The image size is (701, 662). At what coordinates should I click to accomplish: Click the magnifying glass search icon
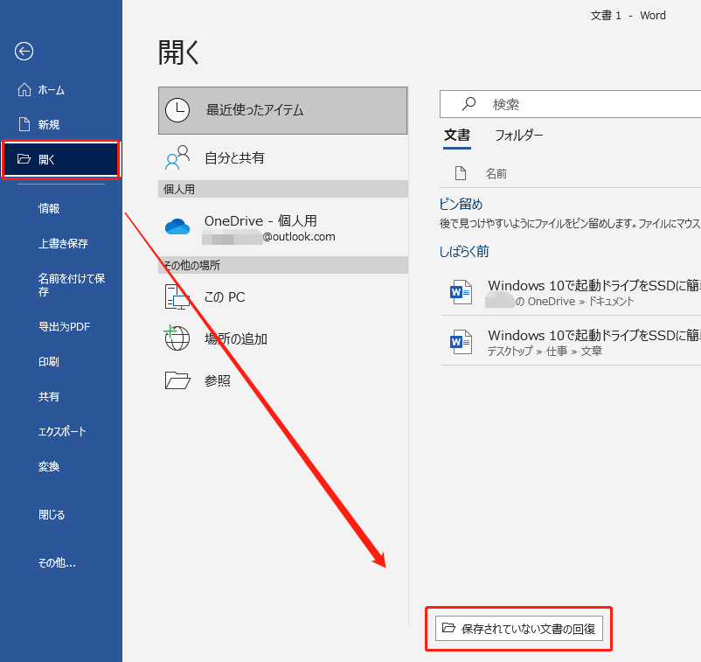[x=468, y=104]
